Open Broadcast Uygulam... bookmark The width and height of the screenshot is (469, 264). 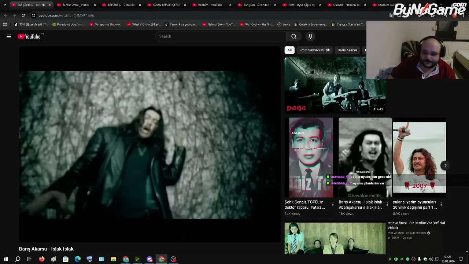[68, 25]
